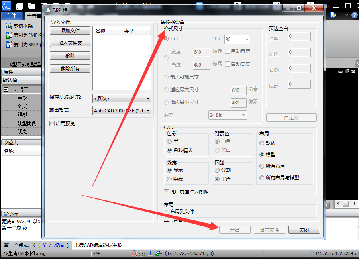
Task: Select the 线型比例 property row
Action: (22, 123)
